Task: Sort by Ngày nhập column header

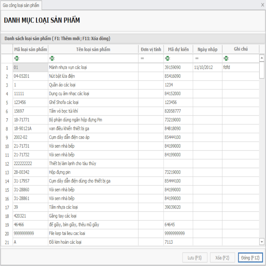Action: pyautogui.click(x=207, y=49)
